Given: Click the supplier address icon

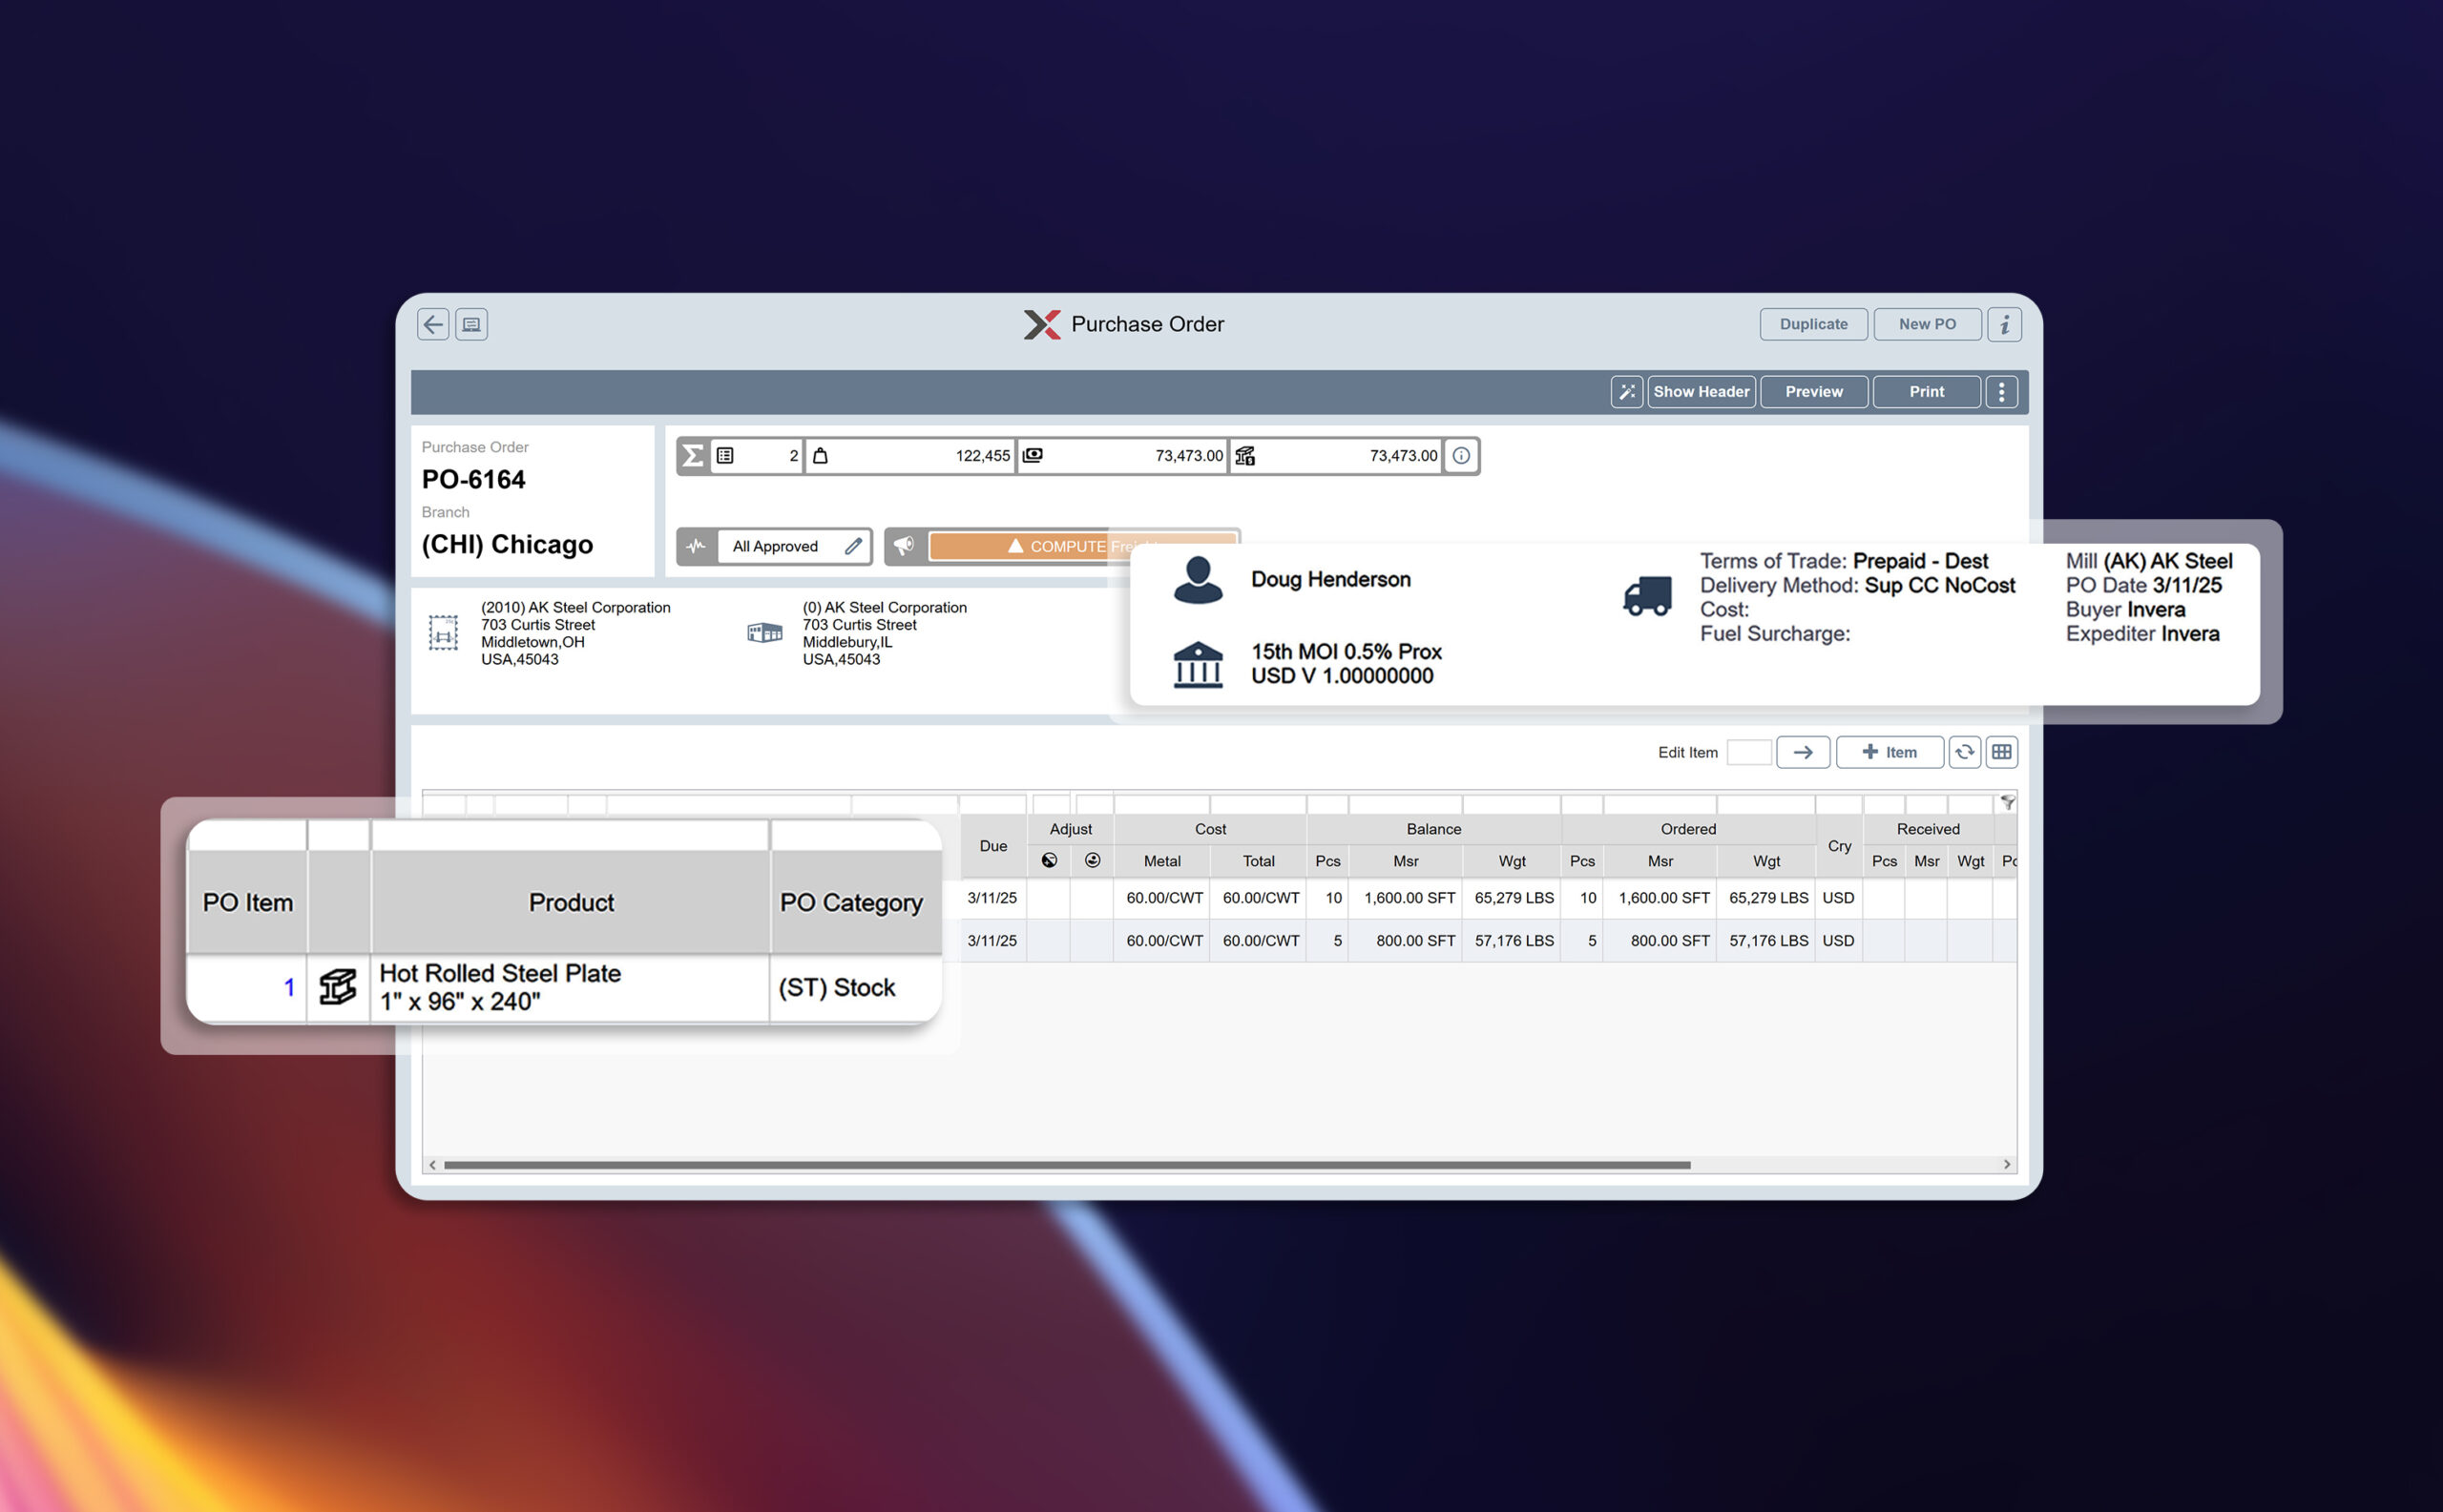Looking at the screenshot, I should pyautogui.click(x=443, y=633).
